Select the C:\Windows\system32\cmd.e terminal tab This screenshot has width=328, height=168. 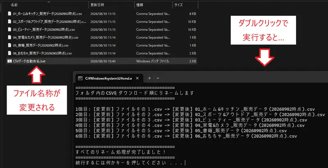[108, 78]
